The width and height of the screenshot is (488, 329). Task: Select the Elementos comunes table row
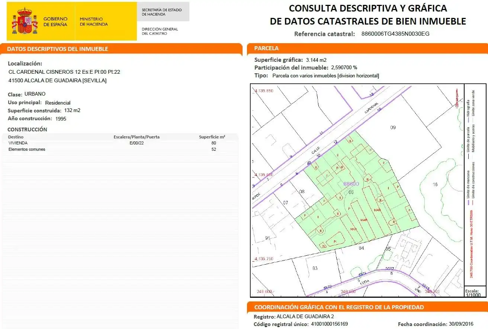[120, 149]
